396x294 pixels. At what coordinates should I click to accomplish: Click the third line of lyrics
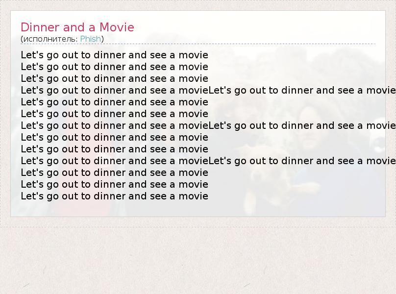point(114,78)
